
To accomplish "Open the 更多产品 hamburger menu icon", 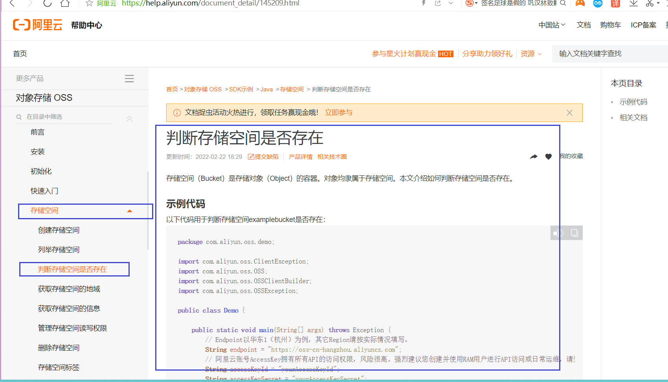I will (129, 78).
